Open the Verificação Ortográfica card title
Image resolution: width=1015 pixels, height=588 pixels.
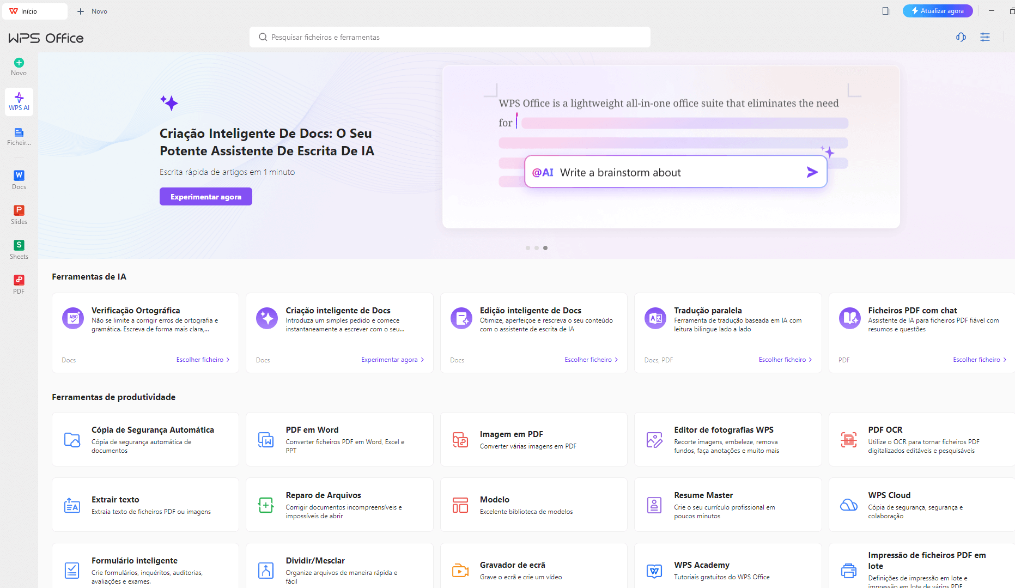coord(136,310)
